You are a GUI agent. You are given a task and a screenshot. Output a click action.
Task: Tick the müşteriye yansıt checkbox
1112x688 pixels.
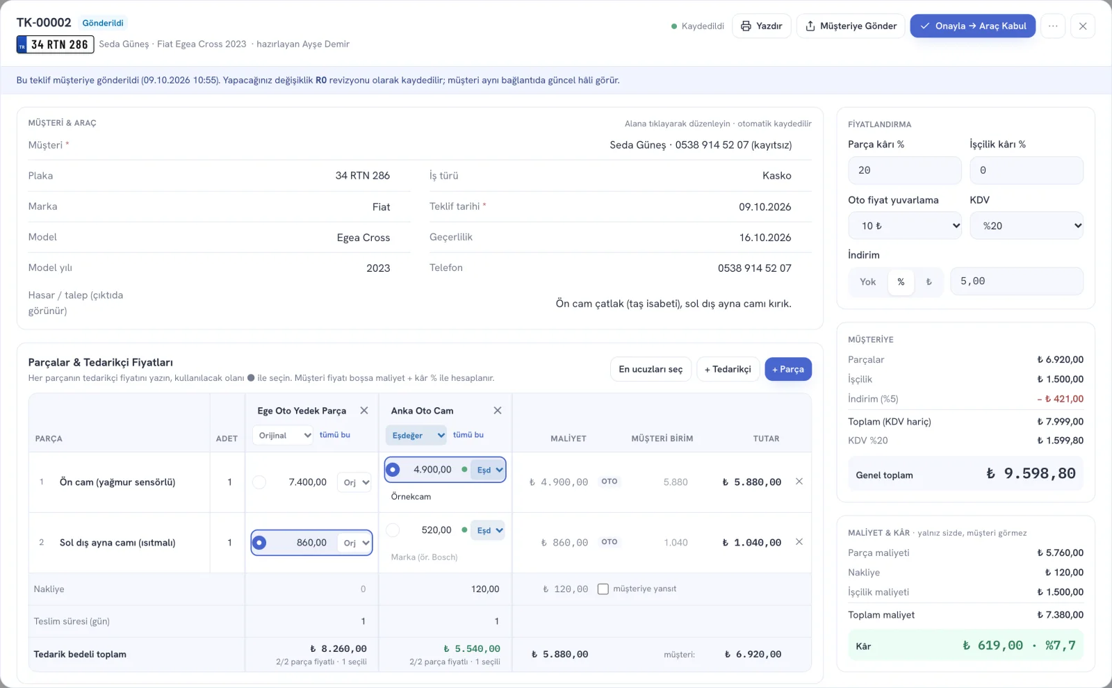pyautogui.click(x=603, y=589)
